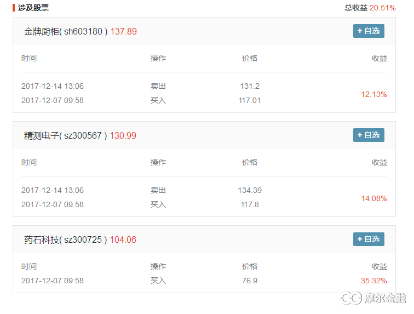
Task: Add 精测电子 to 自选 watchlist
Action: [x=369, y=135]
